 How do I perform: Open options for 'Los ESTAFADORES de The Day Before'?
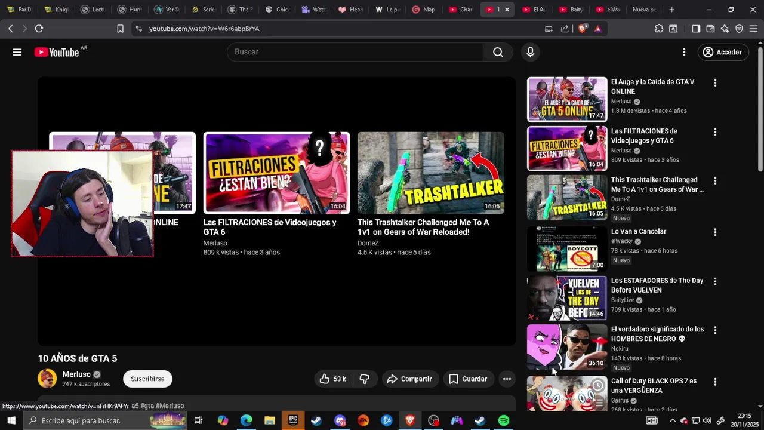pos(715,281)
